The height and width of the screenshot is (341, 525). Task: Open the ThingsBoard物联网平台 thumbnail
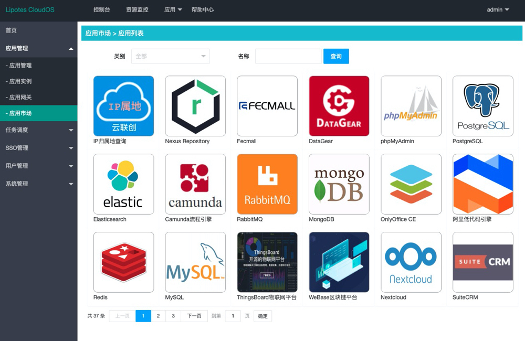coord(267,262)
